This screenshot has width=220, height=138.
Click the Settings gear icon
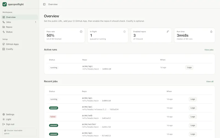click(x=4, y=114)
